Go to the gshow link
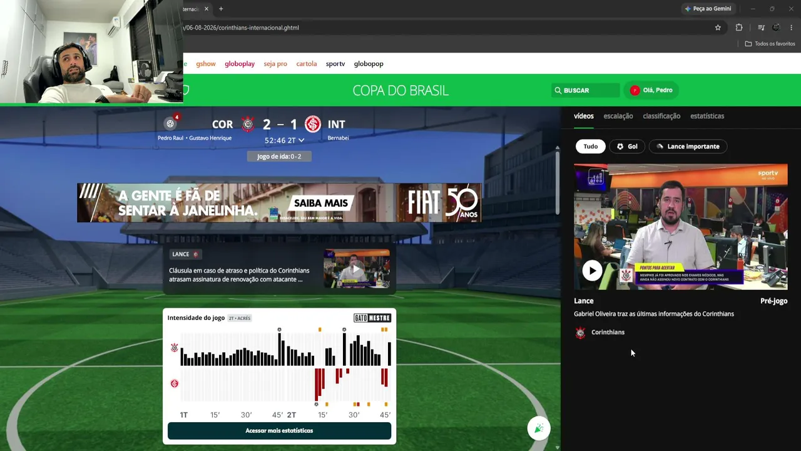The height and width of the screenshot is (451, 801). click(206, 64)
